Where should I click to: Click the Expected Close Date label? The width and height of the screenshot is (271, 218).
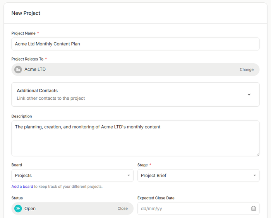[x=156, y=198]
